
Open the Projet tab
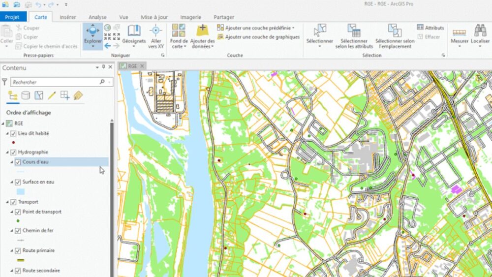[x=13, y=17]
